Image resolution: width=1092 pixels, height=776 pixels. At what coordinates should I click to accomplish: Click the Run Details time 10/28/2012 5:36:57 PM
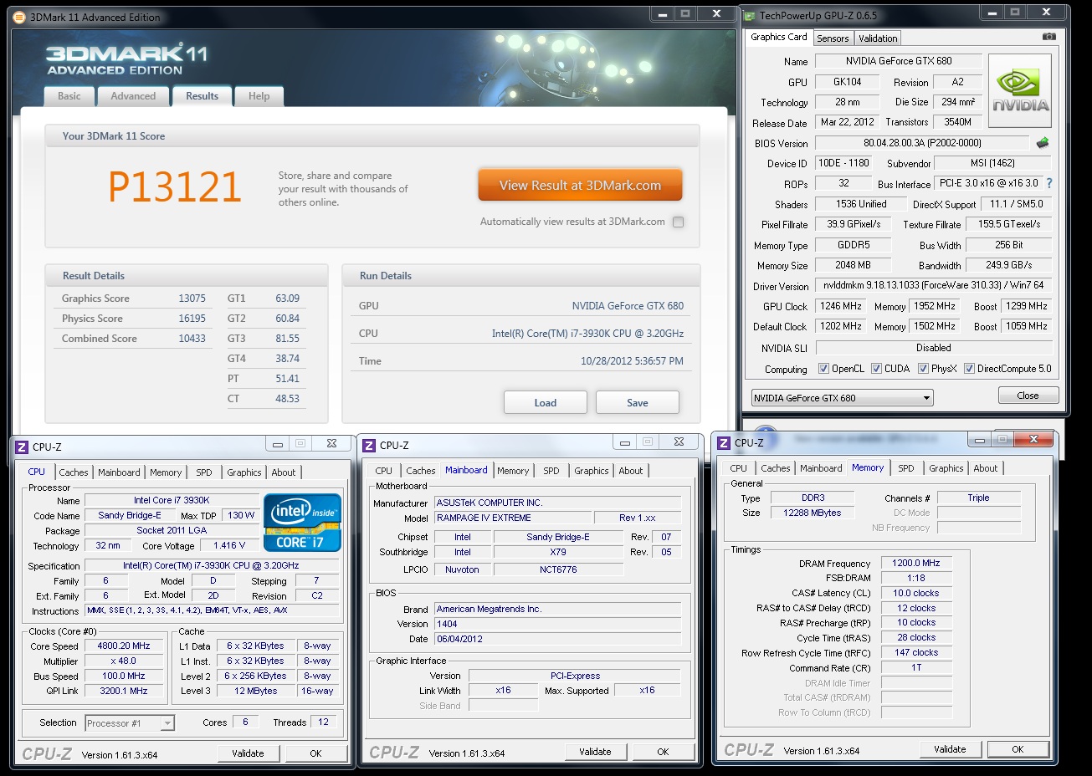pyautogui.click(x=632, y=361)
